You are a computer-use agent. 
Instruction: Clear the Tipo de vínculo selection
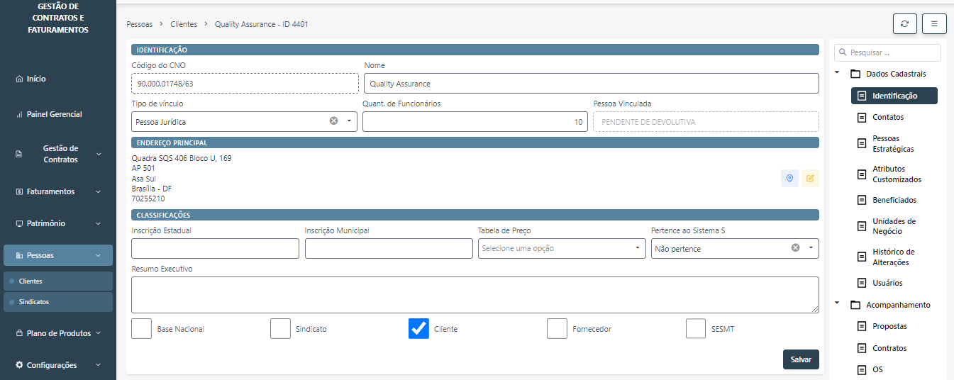[x=333, y=121]
